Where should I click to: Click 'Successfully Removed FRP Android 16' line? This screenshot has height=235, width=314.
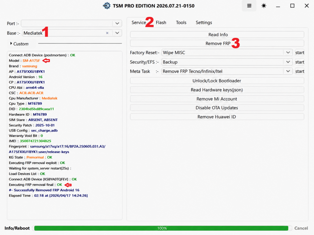pyautogui.click(x=44, y=190)
